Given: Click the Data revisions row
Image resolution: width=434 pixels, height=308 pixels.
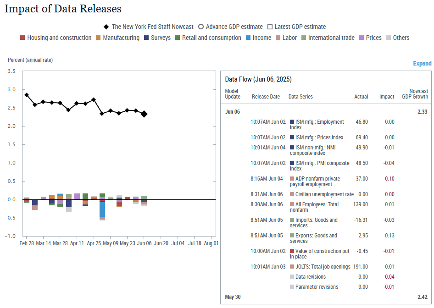Looking at the screenshot, I should 326,277.
